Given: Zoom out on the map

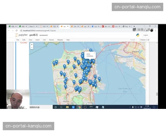Looking at the screenshot, I should 32,47.
